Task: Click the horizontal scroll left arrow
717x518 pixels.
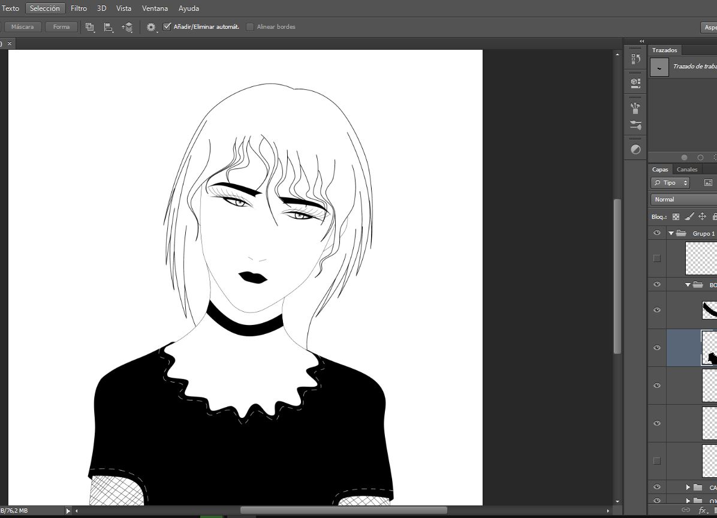Action: click(76, 511)
